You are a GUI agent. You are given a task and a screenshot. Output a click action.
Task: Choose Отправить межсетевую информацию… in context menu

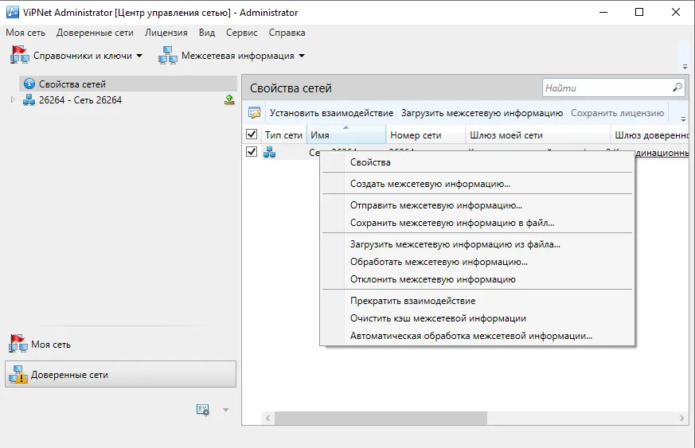[477, 205]
